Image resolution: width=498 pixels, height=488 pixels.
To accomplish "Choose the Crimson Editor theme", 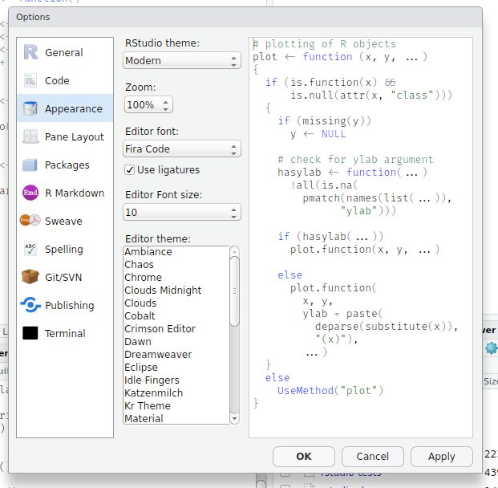I will coord(176,329).
